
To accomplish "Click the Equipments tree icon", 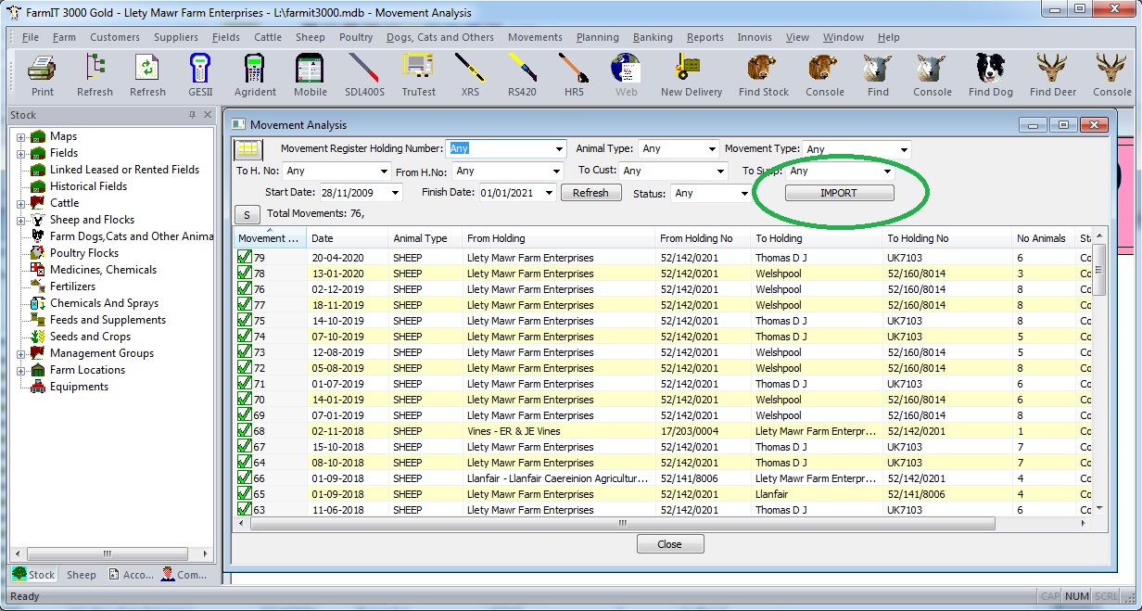I will coord(38,387).
